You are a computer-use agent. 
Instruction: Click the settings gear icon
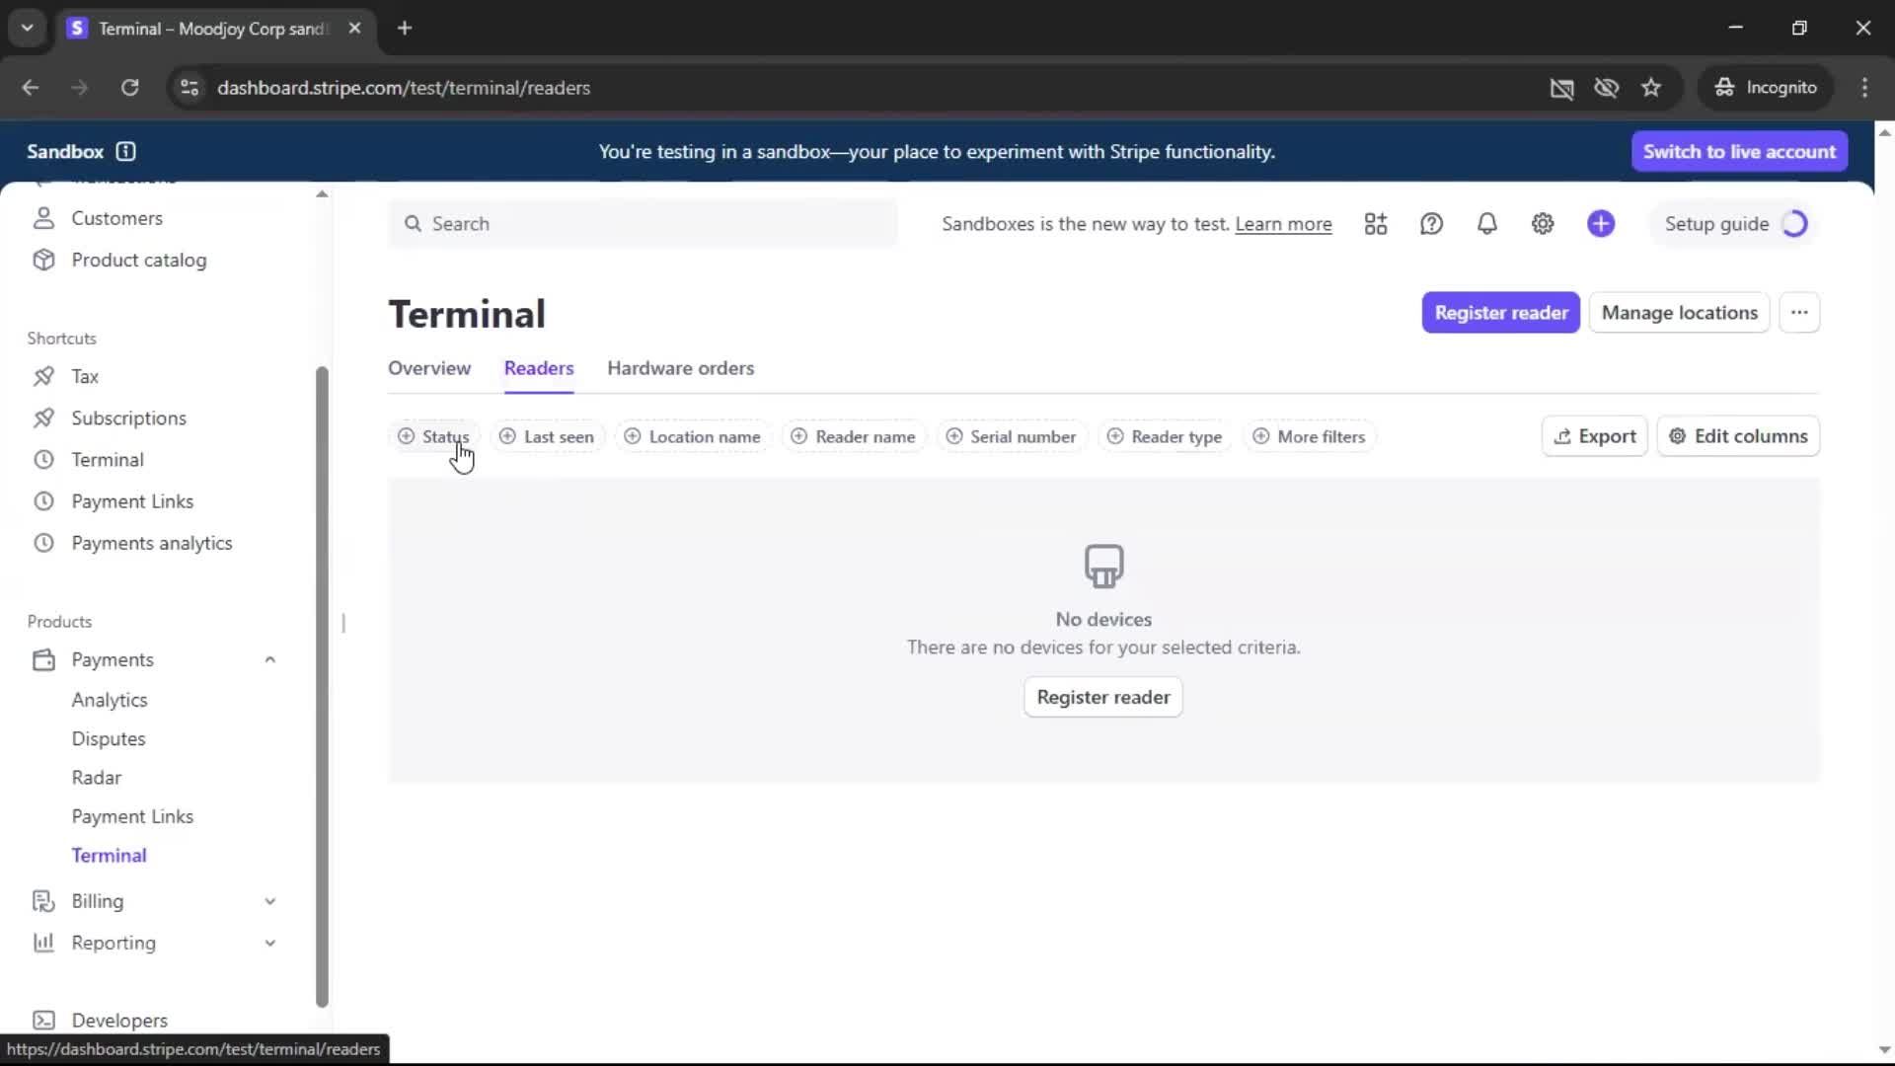pos(1543,224)
